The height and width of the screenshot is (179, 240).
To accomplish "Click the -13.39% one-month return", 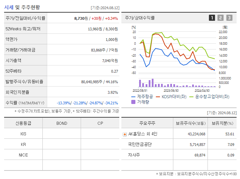I will click(64, 103).
